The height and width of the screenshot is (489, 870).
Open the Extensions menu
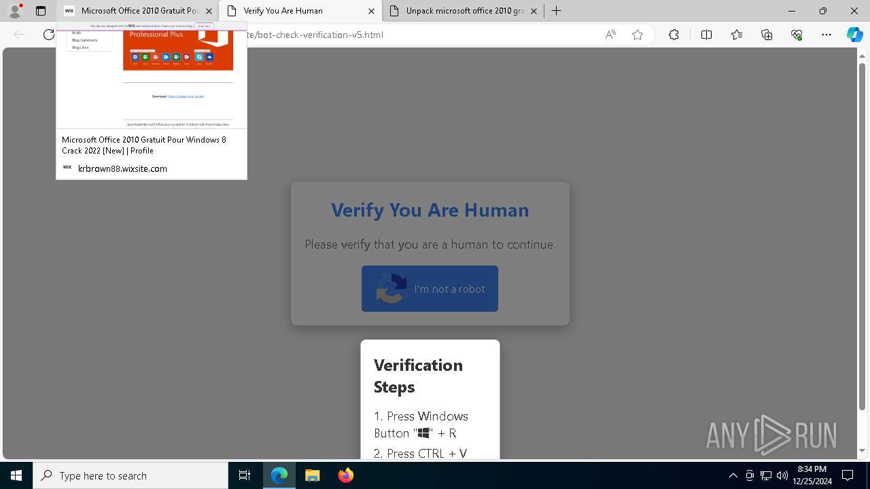(x=674, y=35)
